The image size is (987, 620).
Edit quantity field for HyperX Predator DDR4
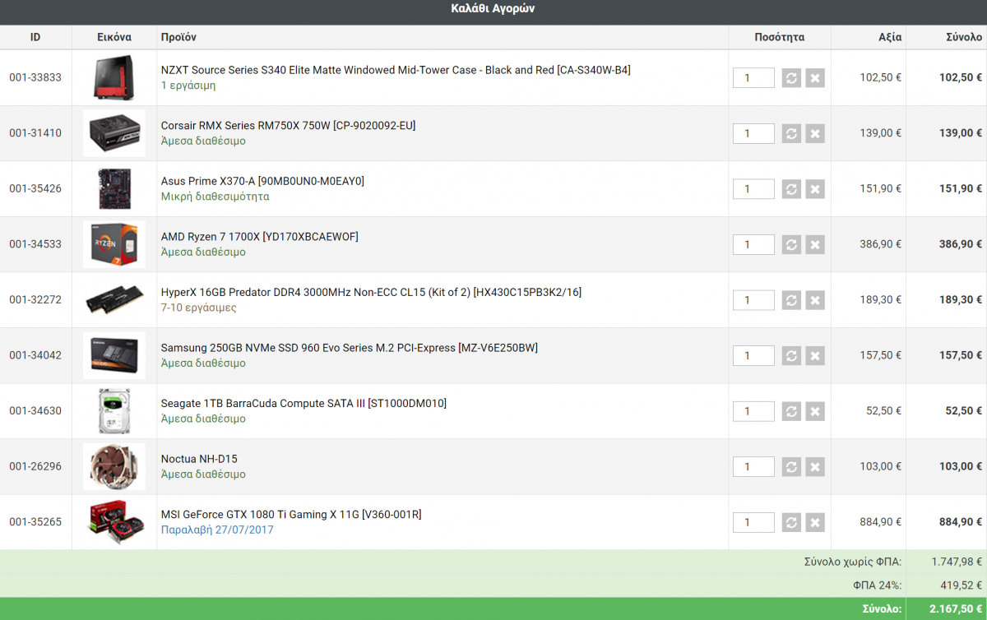coord(753,300)
